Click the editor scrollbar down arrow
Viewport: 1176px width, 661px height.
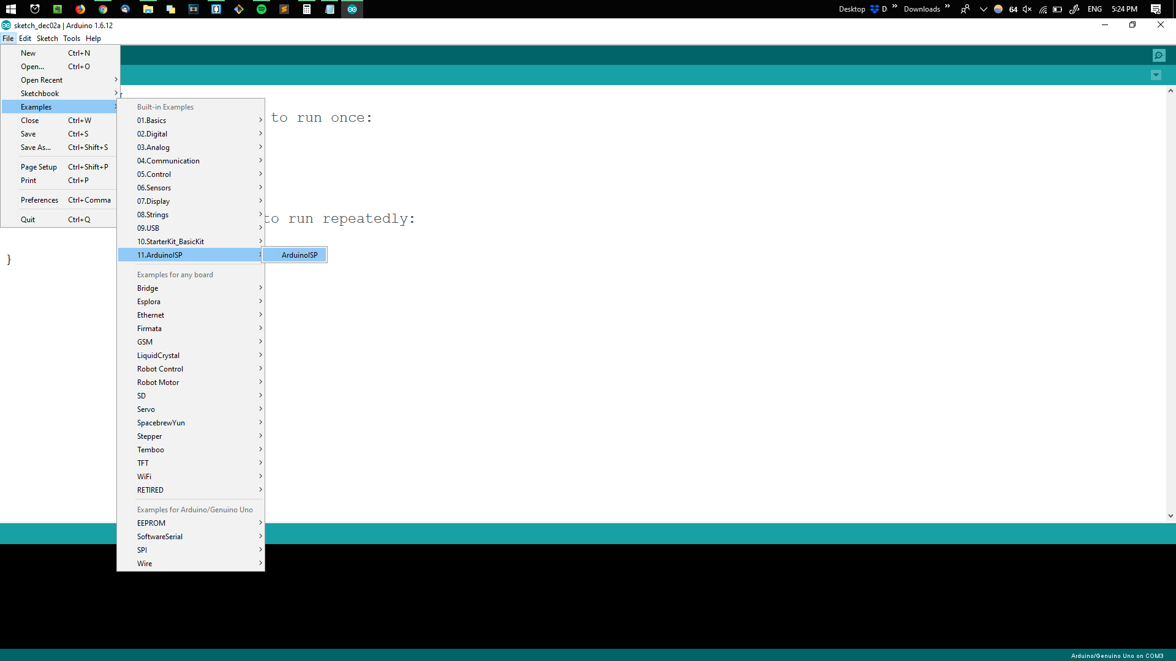(x=1170, y=516)
